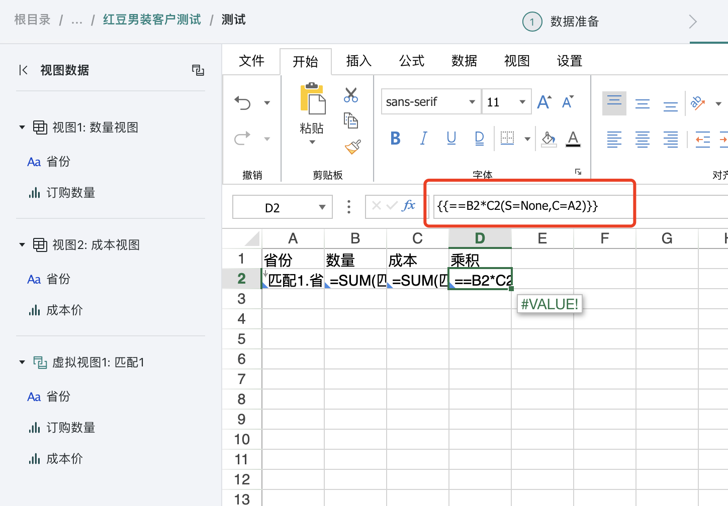Open the D2 name box dropdown
728x506 pixels.
click(x=322, y=207)
